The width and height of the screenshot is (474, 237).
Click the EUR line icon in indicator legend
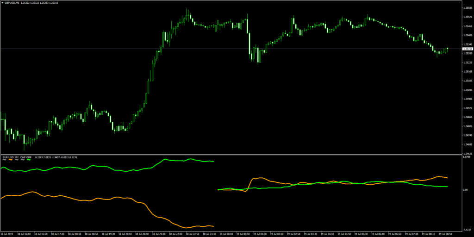click(x=5, y=160)
